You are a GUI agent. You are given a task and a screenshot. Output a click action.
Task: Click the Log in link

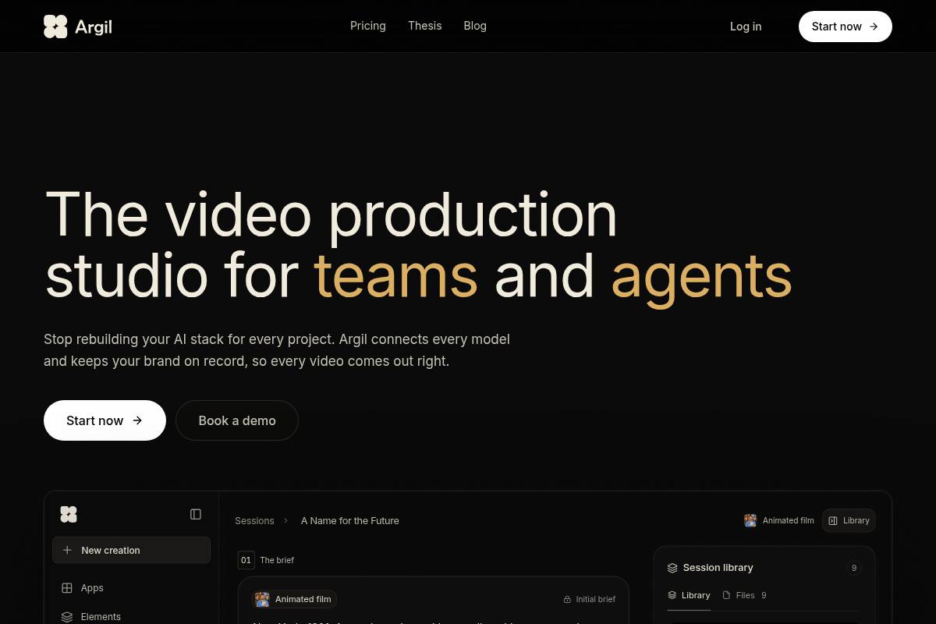coord(746,27)
